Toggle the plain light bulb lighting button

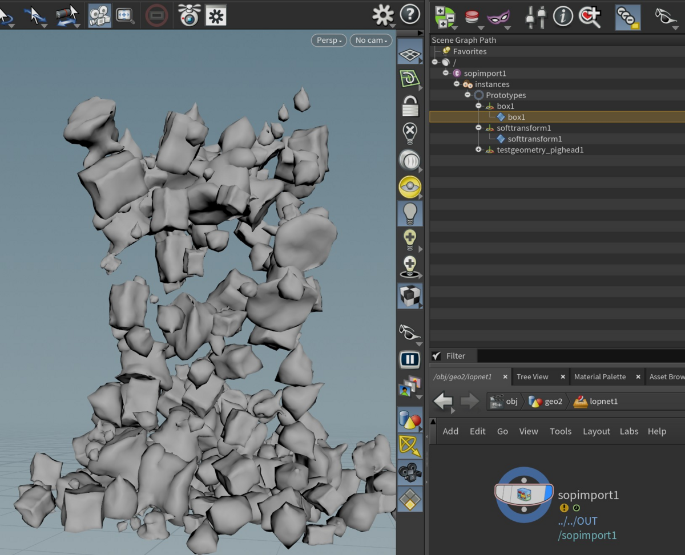[x=410, y=213]
